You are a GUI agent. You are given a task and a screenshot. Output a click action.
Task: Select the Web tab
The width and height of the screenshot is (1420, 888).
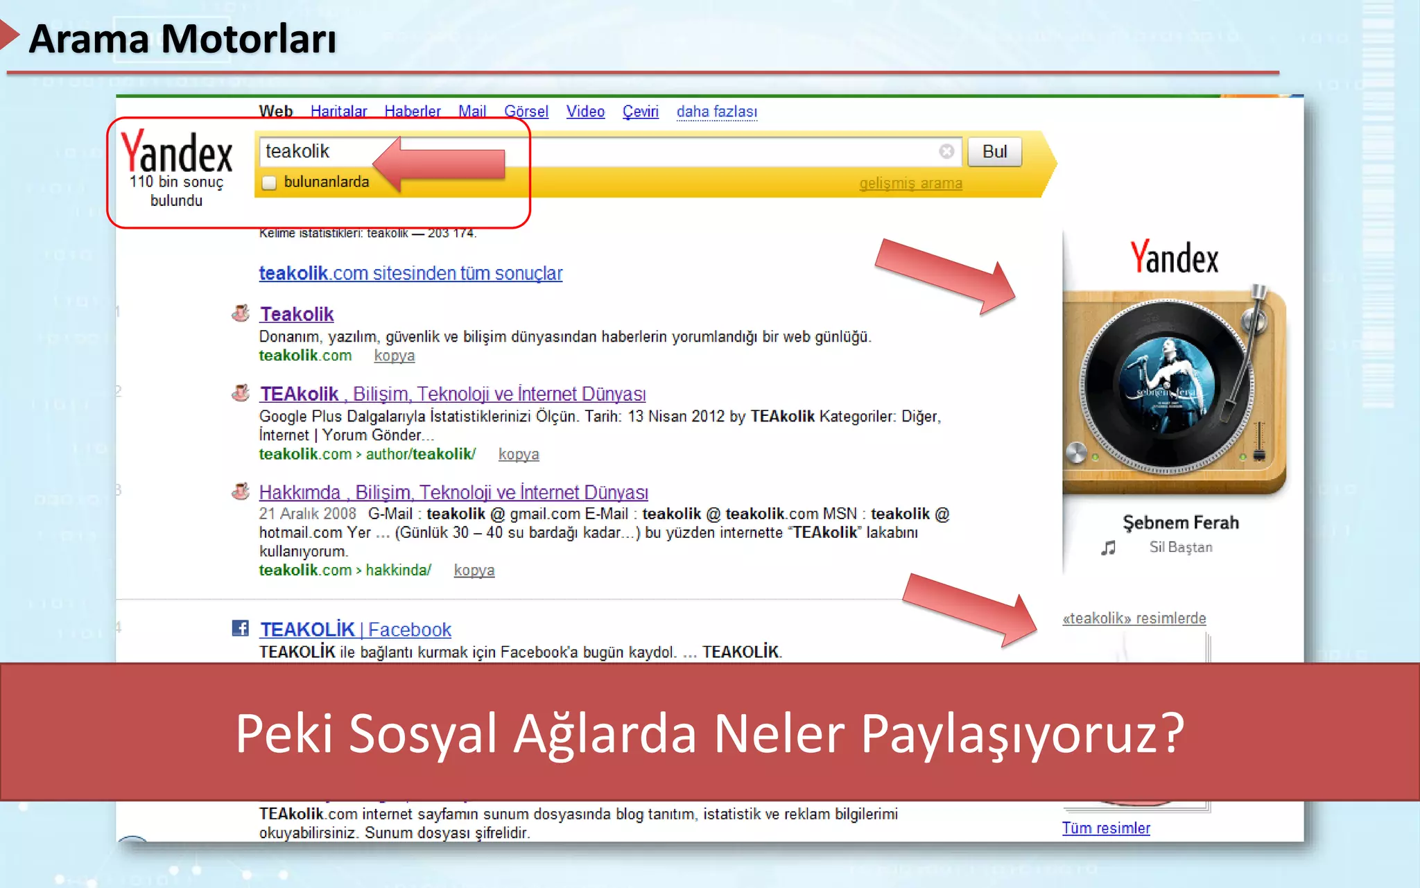point(276,111)
